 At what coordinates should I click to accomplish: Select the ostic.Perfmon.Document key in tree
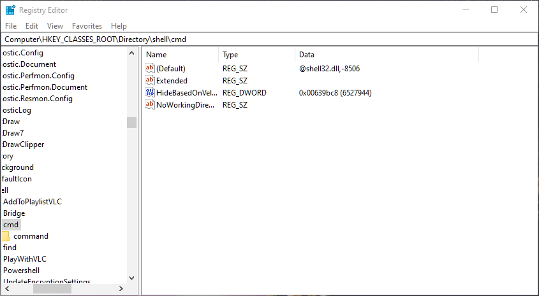click(45, 87)
